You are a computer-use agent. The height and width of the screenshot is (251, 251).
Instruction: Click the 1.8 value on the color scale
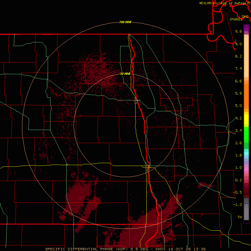[x=238, y=155]
